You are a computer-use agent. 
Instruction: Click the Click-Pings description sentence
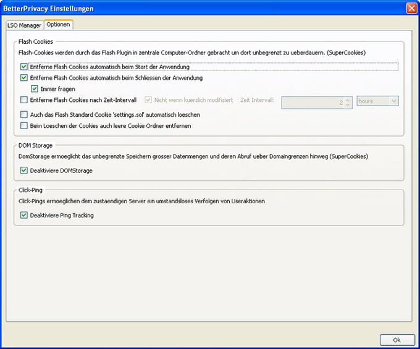click(x=141, y=201)
